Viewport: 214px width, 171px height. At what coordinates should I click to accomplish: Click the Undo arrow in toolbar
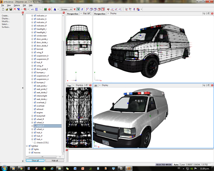coord(32,9)
